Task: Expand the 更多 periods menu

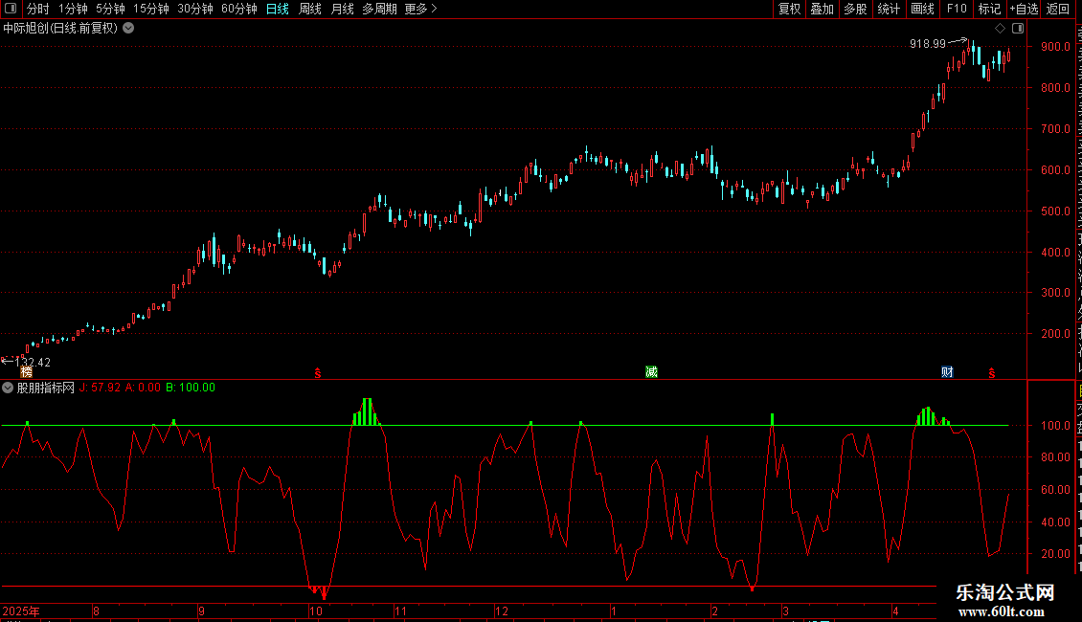Action: click(420, 9)
